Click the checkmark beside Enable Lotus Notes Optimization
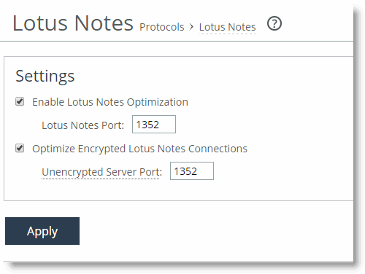The image size is (365, 274). pos(20,101)
